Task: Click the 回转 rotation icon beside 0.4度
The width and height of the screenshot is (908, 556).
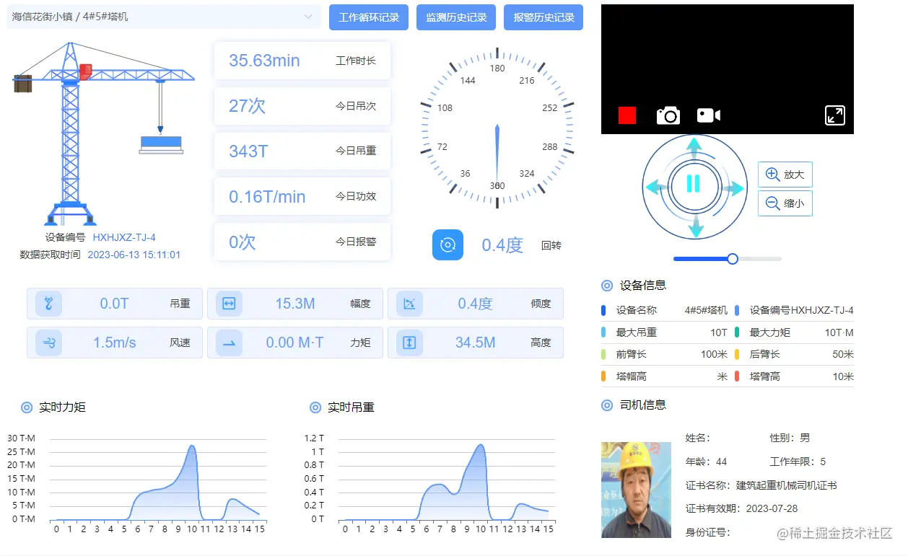Action: coord(448,245)
